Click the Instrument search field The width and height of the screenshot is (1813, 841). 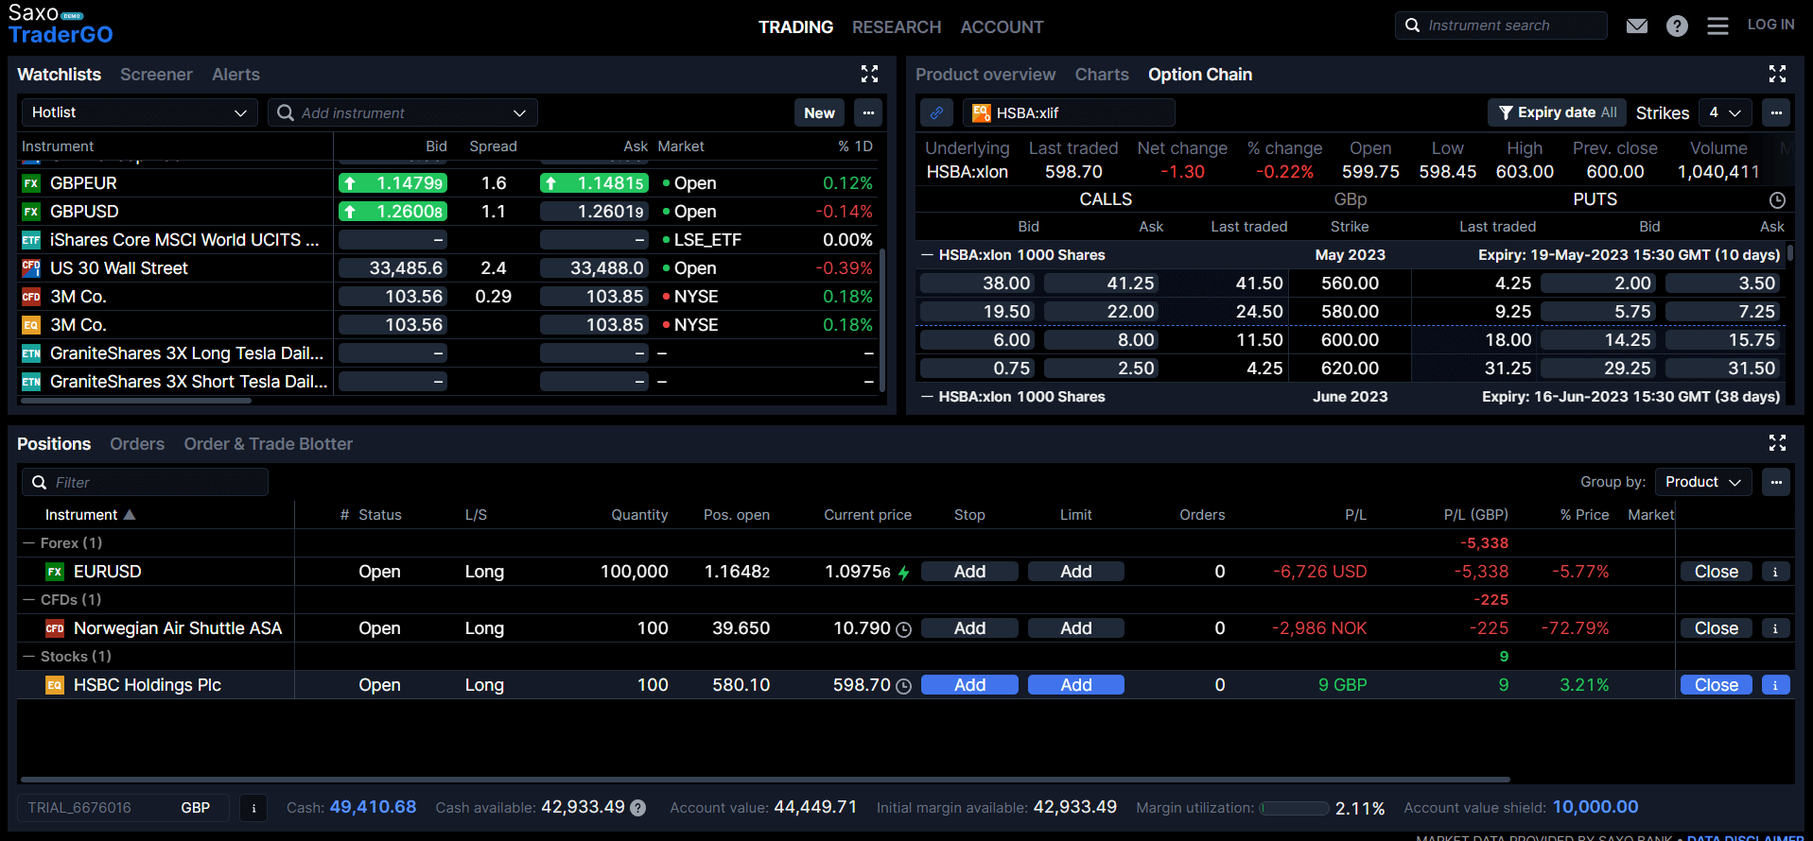pos(1500,26)
